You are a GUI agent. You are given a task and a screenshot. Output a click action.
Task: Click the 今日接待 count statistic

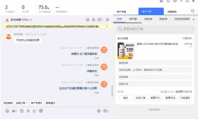pyautogui.click(x=10, y=9)
